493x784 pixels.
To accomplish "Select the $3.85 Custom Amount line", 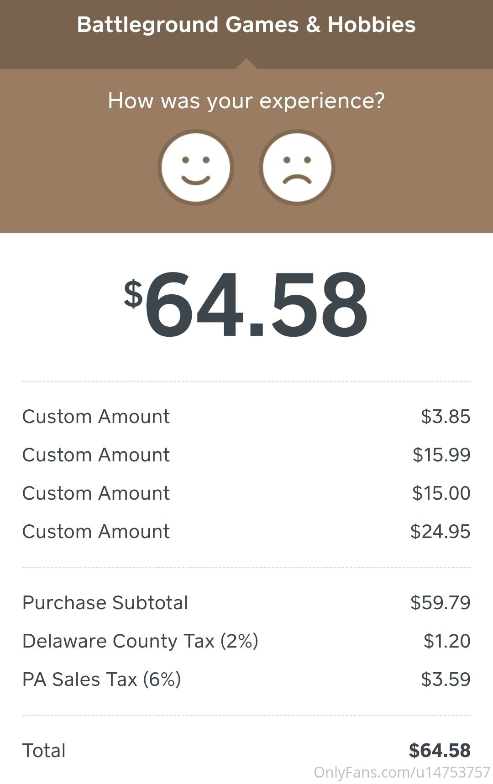I will click(x=246, y=417).
